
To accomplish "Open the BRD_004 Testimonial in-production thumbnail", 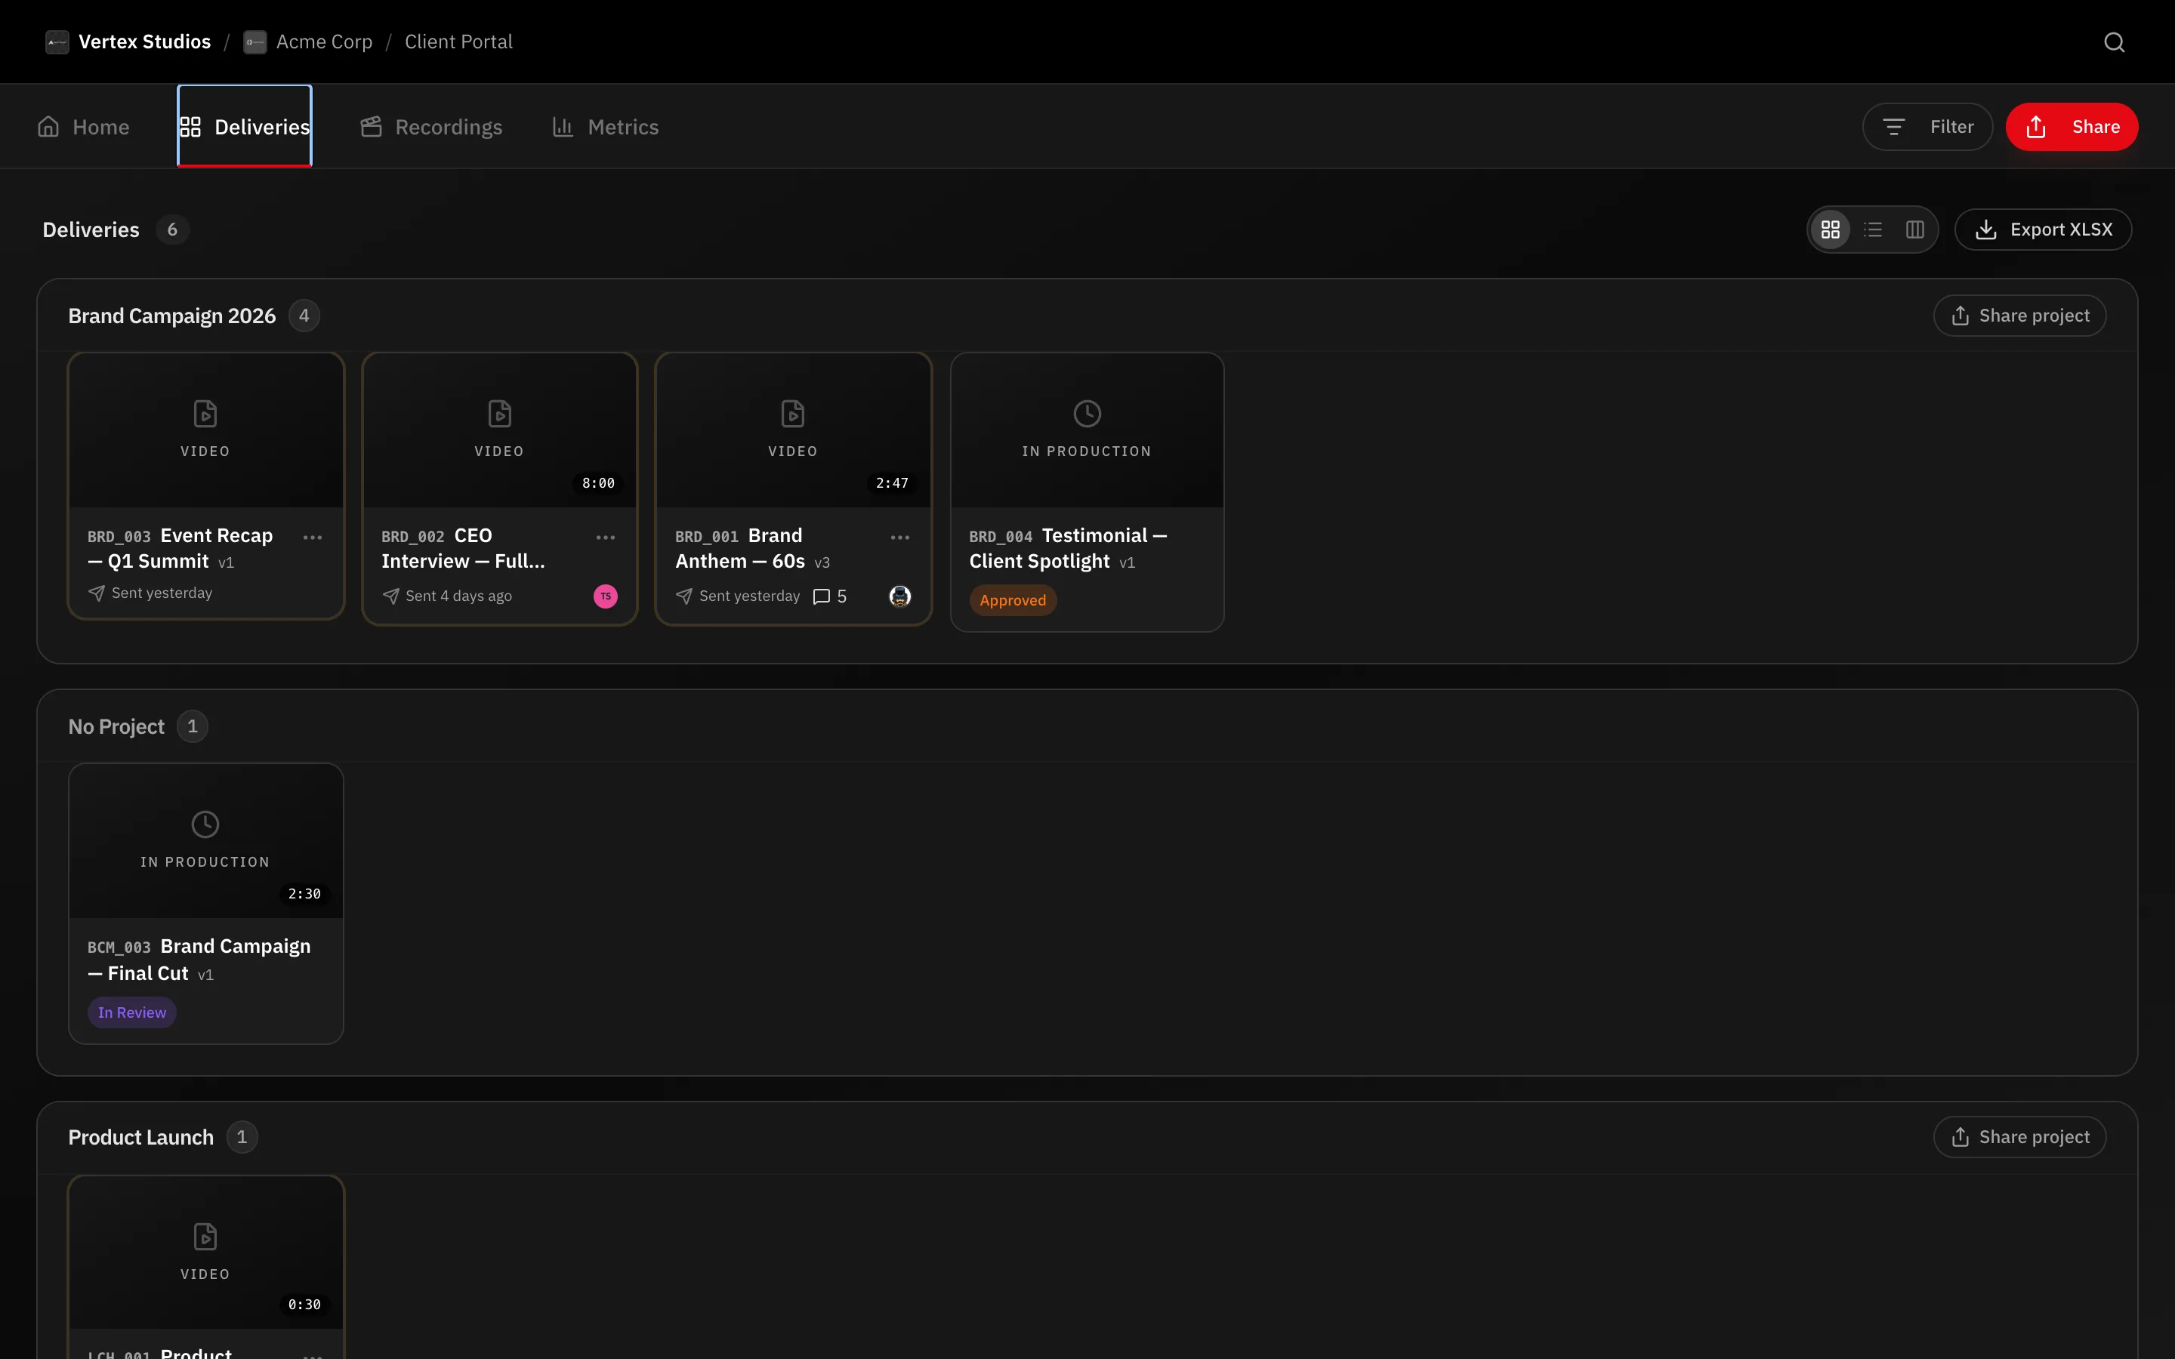I will (x=1087, y=430).
